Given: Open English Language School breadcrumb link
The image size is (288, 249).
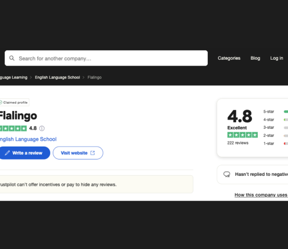Looking at the screenshot, I should [58, 78].
